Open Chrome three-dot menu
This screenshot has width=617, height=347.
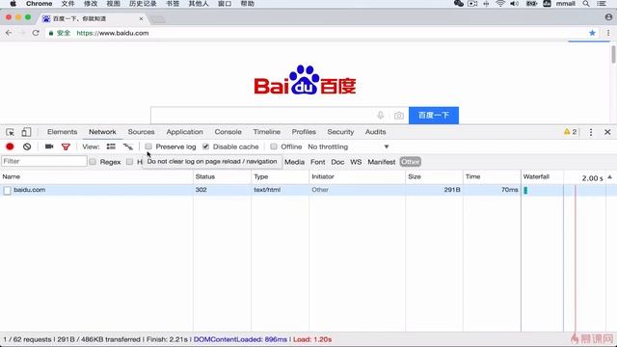pos(608,33)
